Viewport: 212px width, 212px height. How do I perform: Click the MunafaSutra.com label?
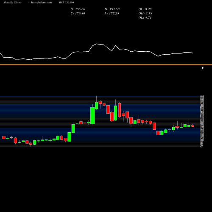(x=41, y=3)
